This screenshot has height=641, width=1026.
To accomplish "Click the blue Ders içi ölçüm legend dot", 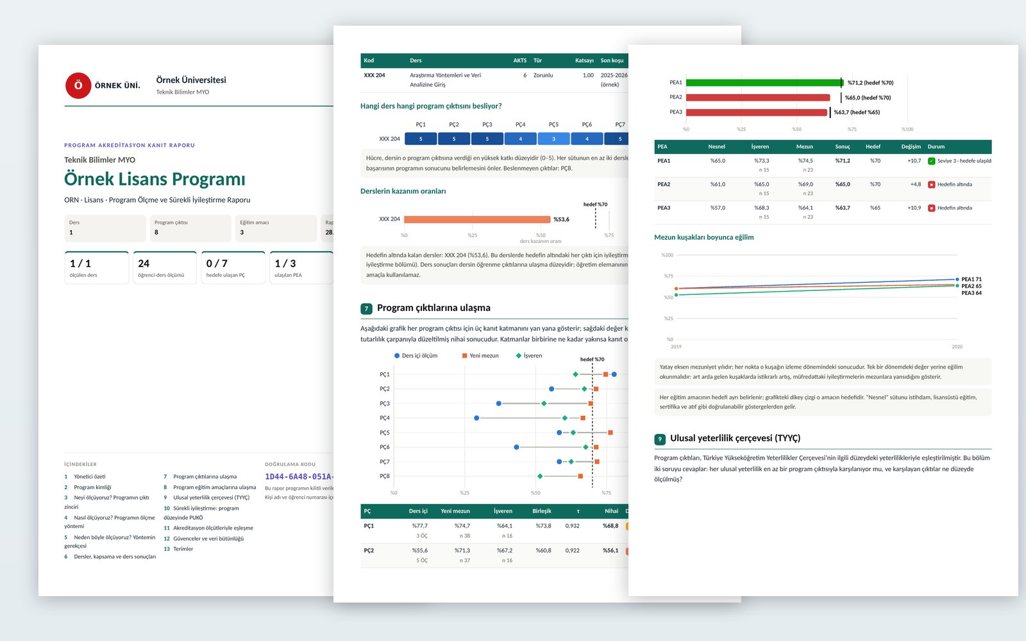I will (x=397, y=356).
